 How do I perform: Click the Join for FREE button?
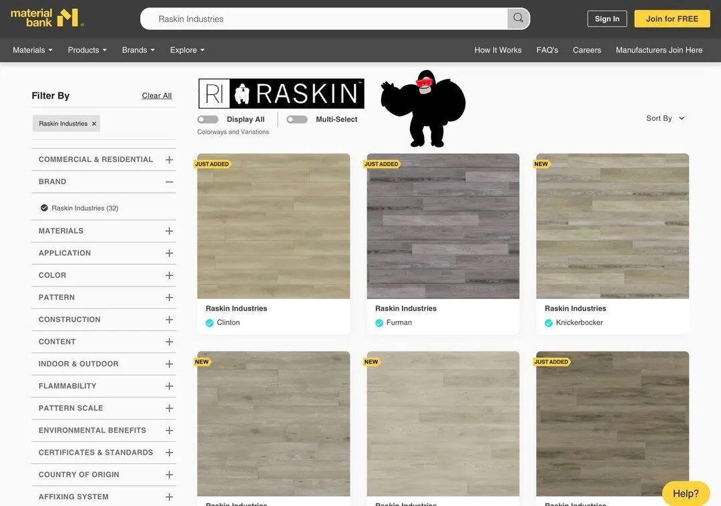pos(672,19)
